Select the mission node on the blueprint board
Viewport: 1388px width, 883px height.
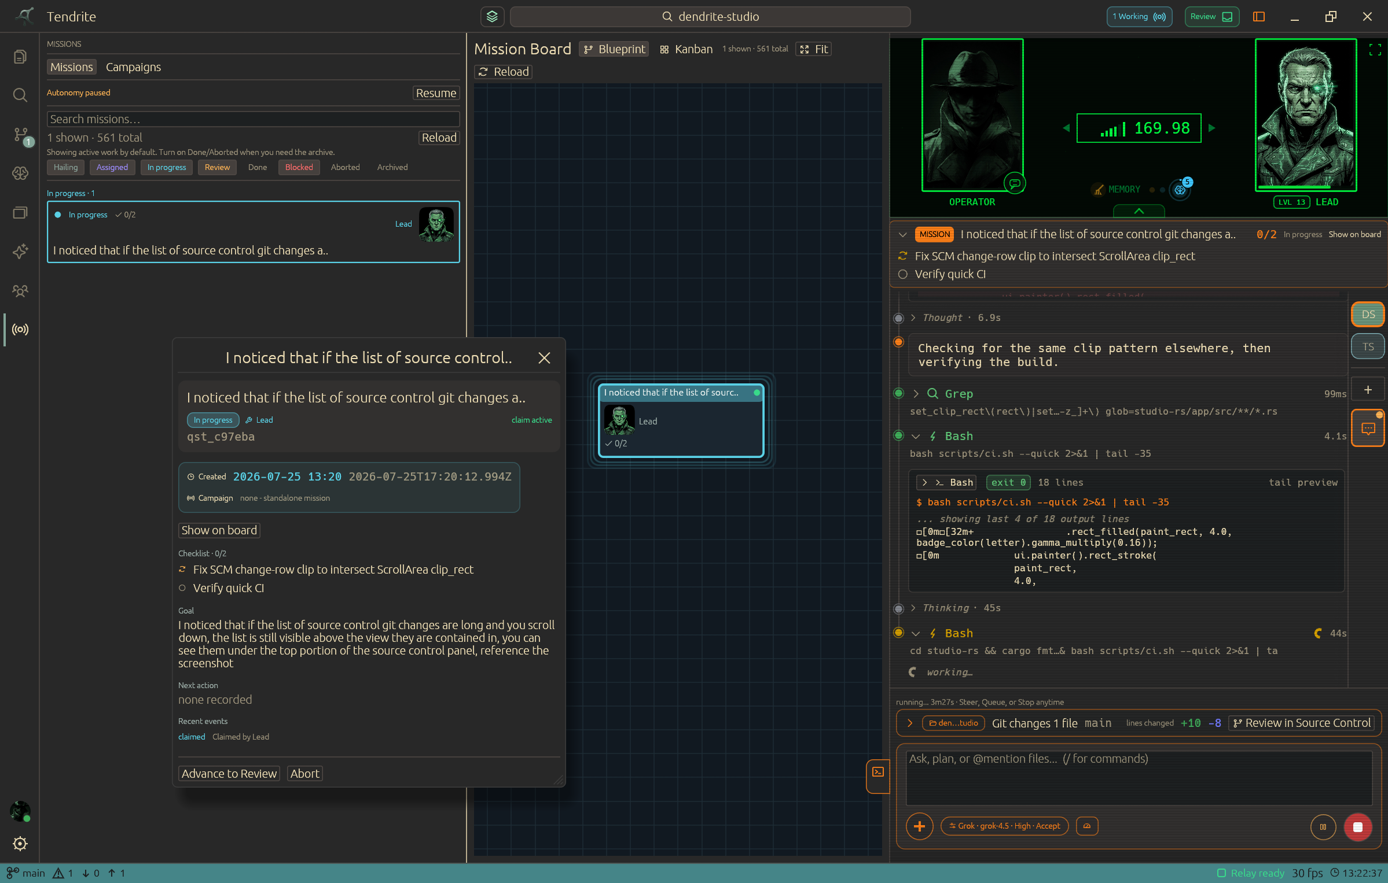[x=681, y=420]
